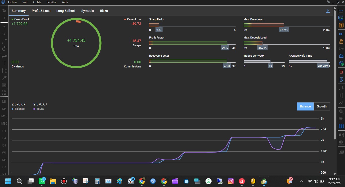Open the IDE editor
The width and height of the screenshot is (345, 187).
[x=341, y=34]
